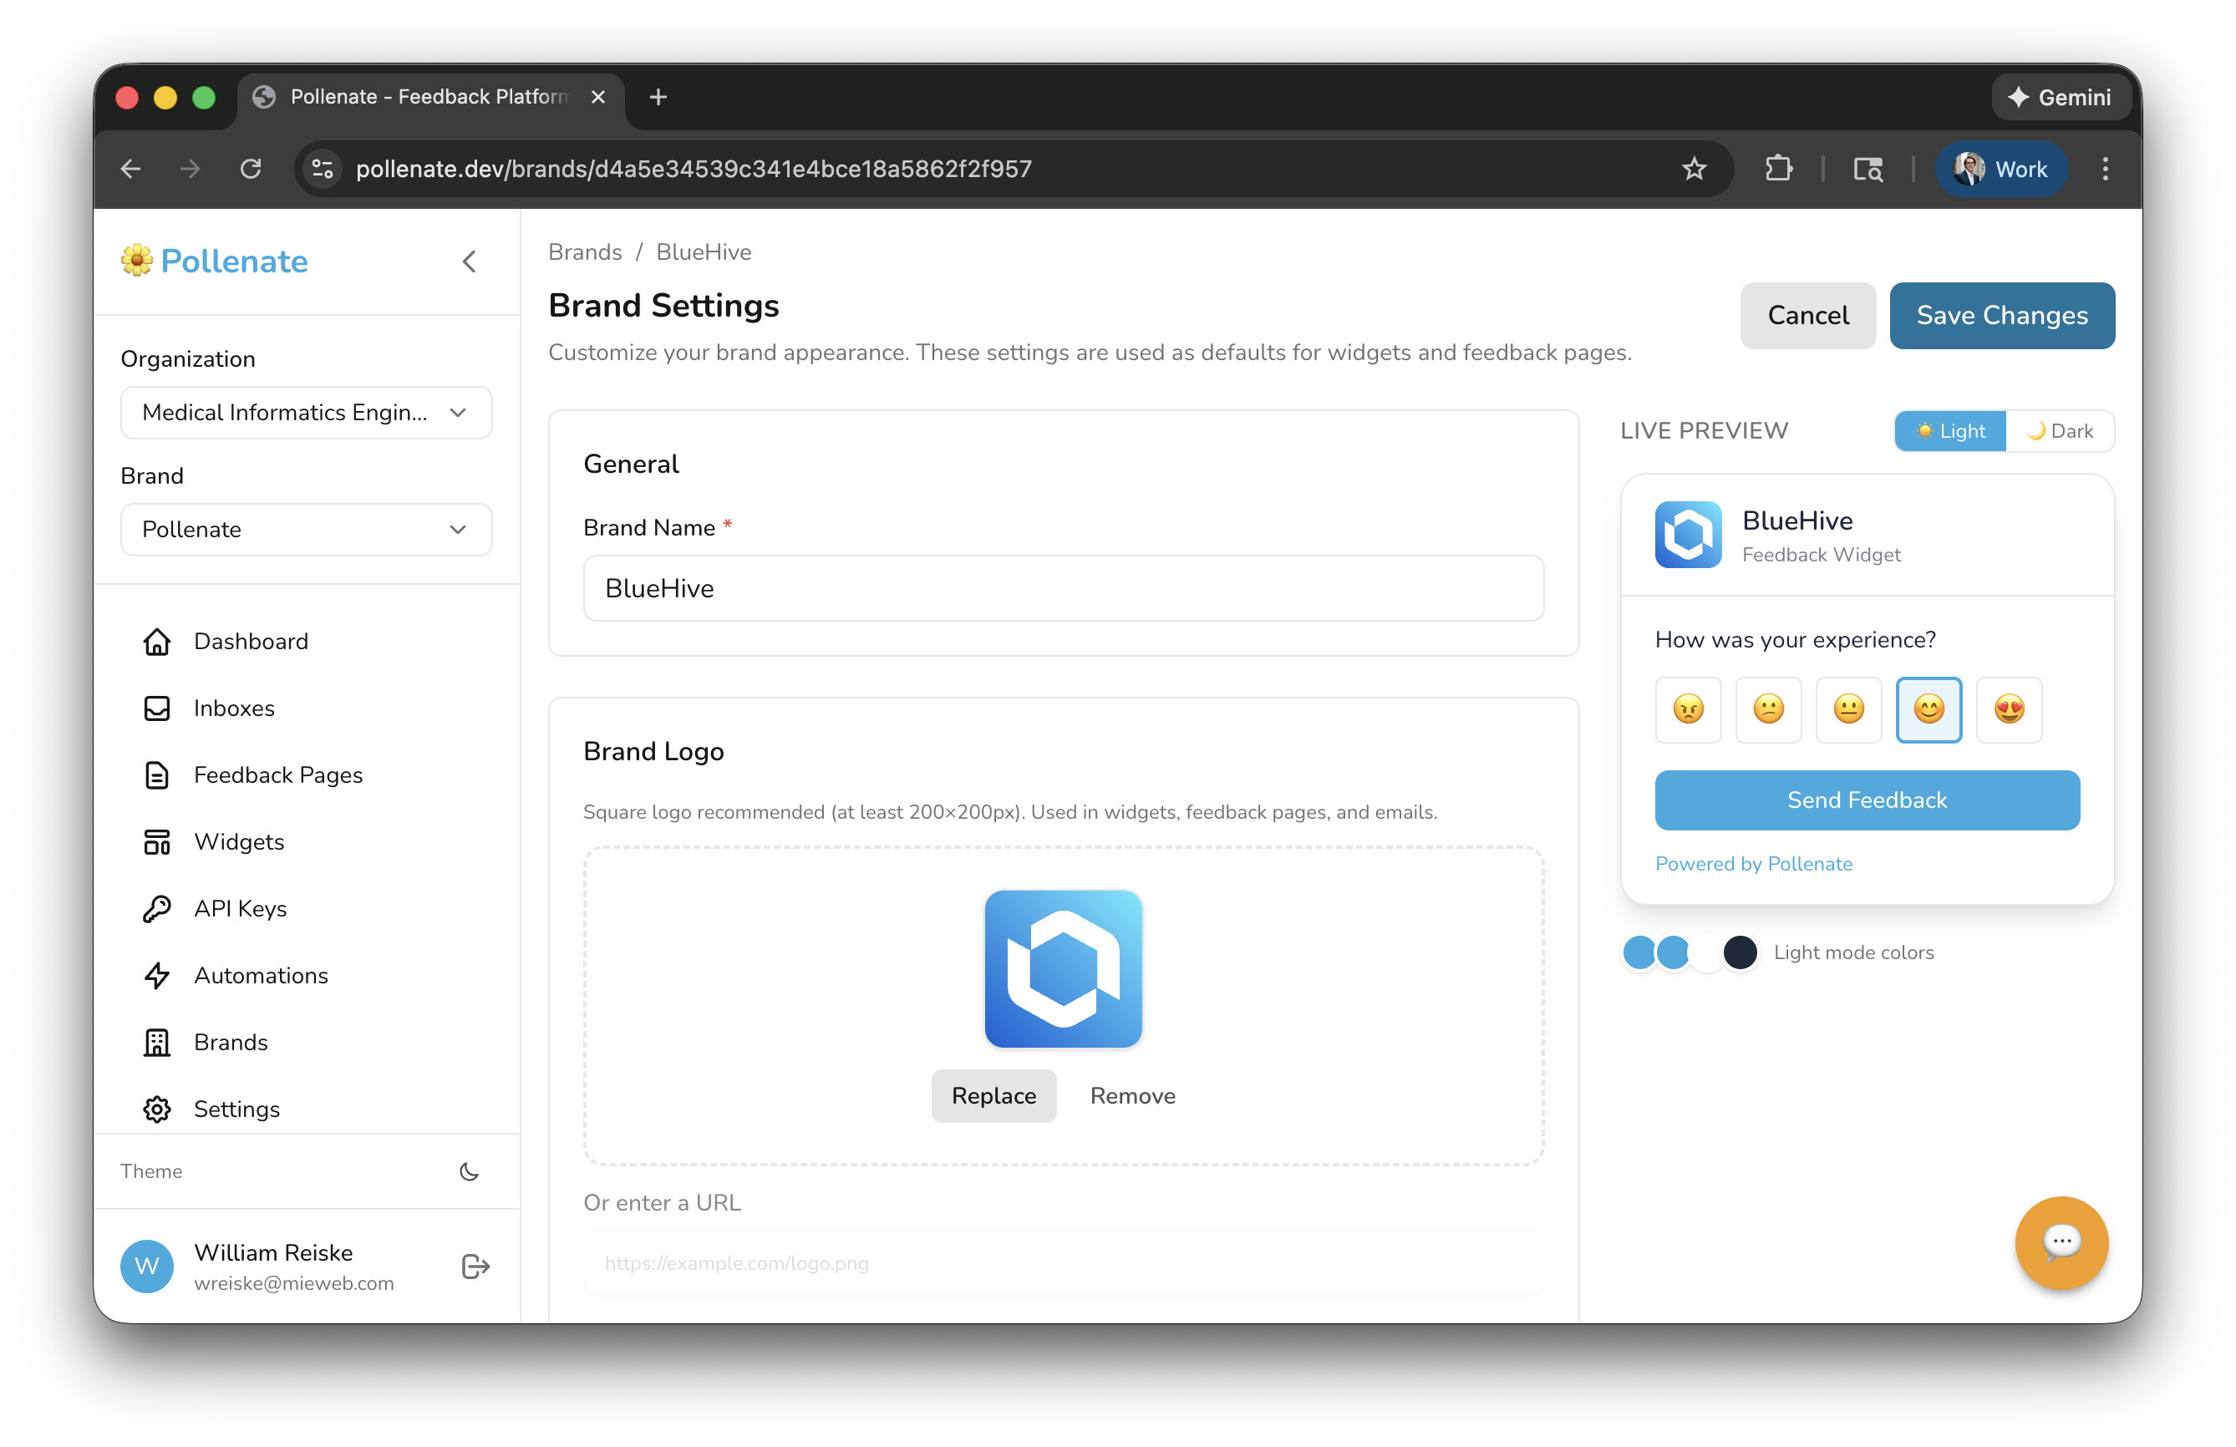
Task: Switch live preview to Light mode
Action: [1950, 431]
